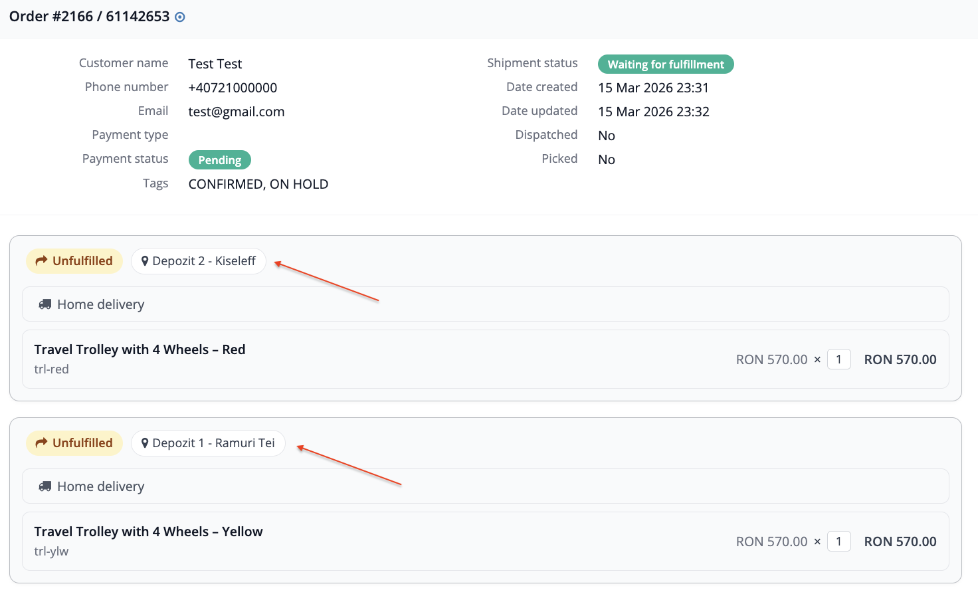Viewport: 978px width, 602px height.
Task: Select the Depozit 1 - Ramuri Tei warehouse chip
Action: tap(208, 443)
